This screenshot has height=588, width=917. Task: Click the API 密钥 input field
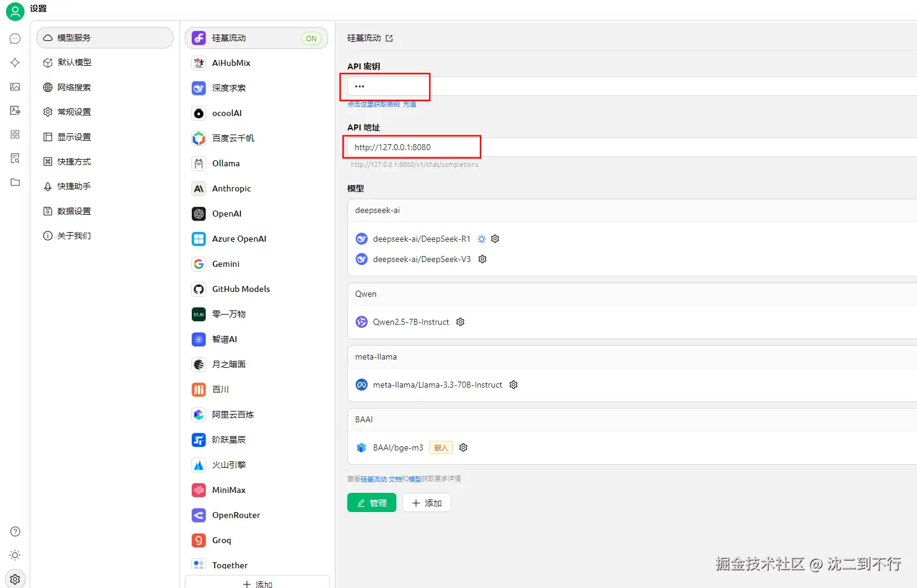tap(632, 86)
